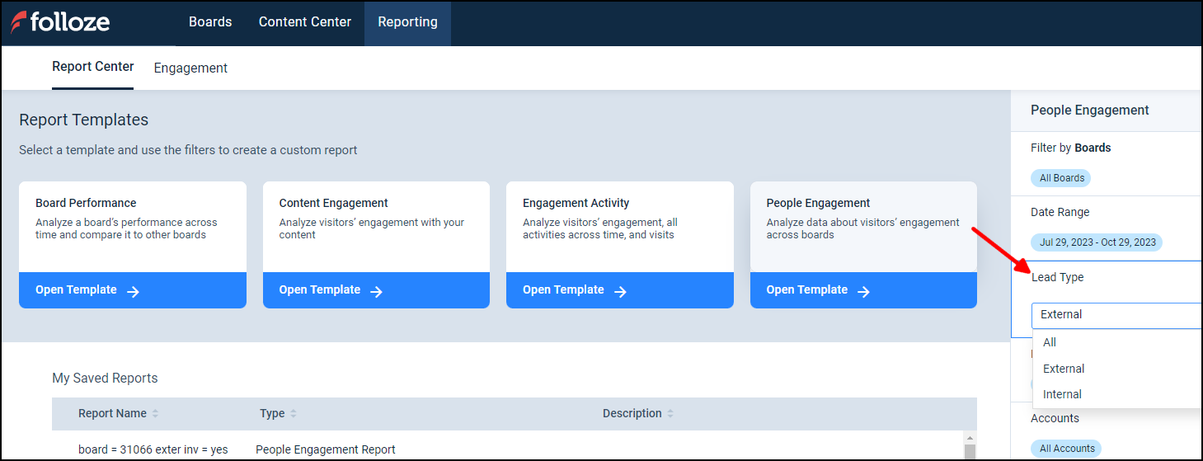Sort saved reports by Report Name
This screenshot has width=1203, height=461.
click(x=155, y=414)
